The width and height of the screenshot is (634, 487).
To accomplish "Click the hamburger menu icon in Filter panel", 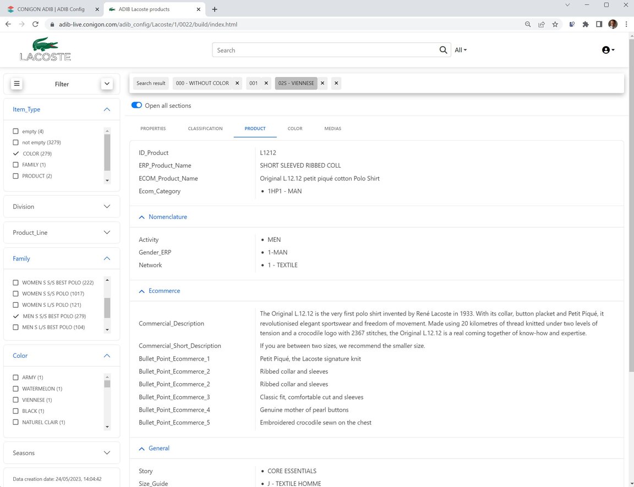I will (x=17, y=84).
